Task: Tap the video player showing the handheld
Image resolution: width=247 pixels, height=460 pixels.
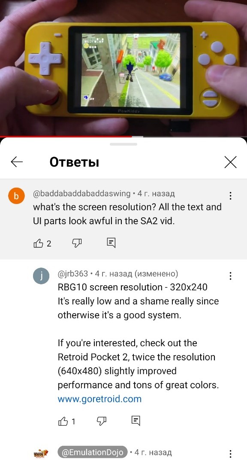Action: tap(123, 68)
